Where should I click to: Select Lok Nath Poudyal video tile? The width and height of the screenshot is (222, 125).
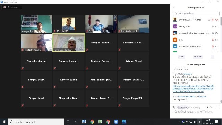click(36, 43)
